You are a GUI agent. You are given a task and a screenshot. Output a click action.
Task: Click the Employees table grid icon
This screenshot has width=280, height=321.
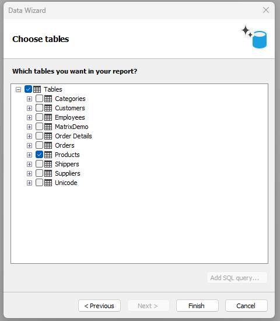click(x=48, y=117)
